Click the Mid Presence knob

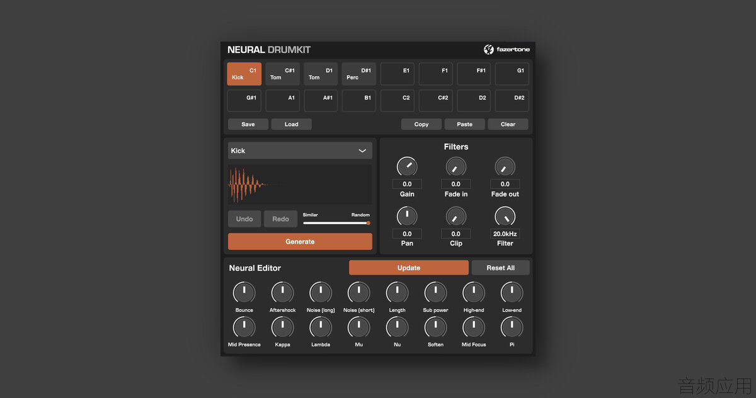coord(244,327)
